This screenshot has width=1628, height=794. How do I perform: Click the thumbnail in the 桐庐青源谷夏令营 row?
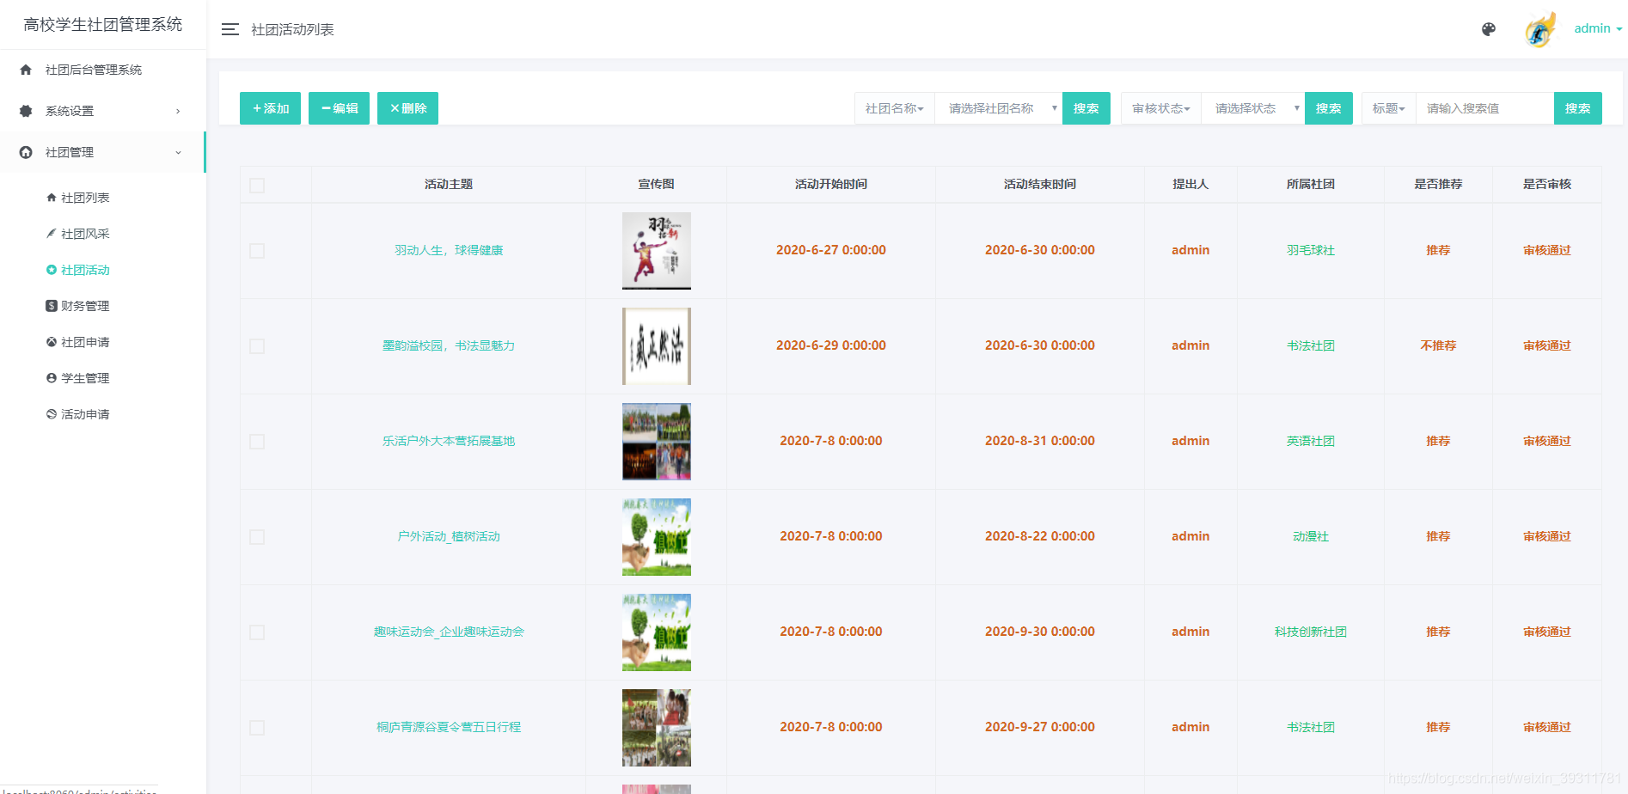657,728
